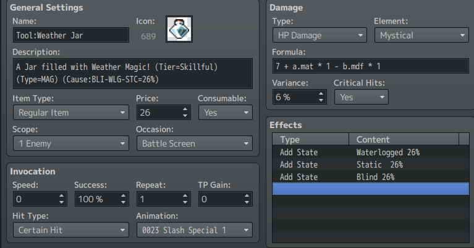This screenshot has width=474, height=248.
Task: Decrease Repeat count with down arrow
Action: click(185, 202)
